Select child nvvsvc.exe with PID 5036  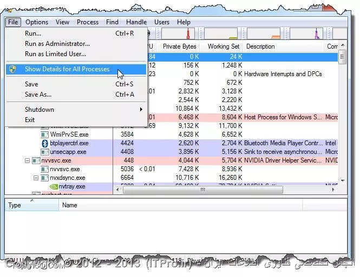[x=65, y=169]
